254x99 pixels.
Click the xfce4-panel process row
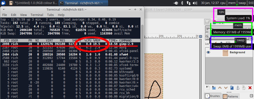[x=70, y=51]
